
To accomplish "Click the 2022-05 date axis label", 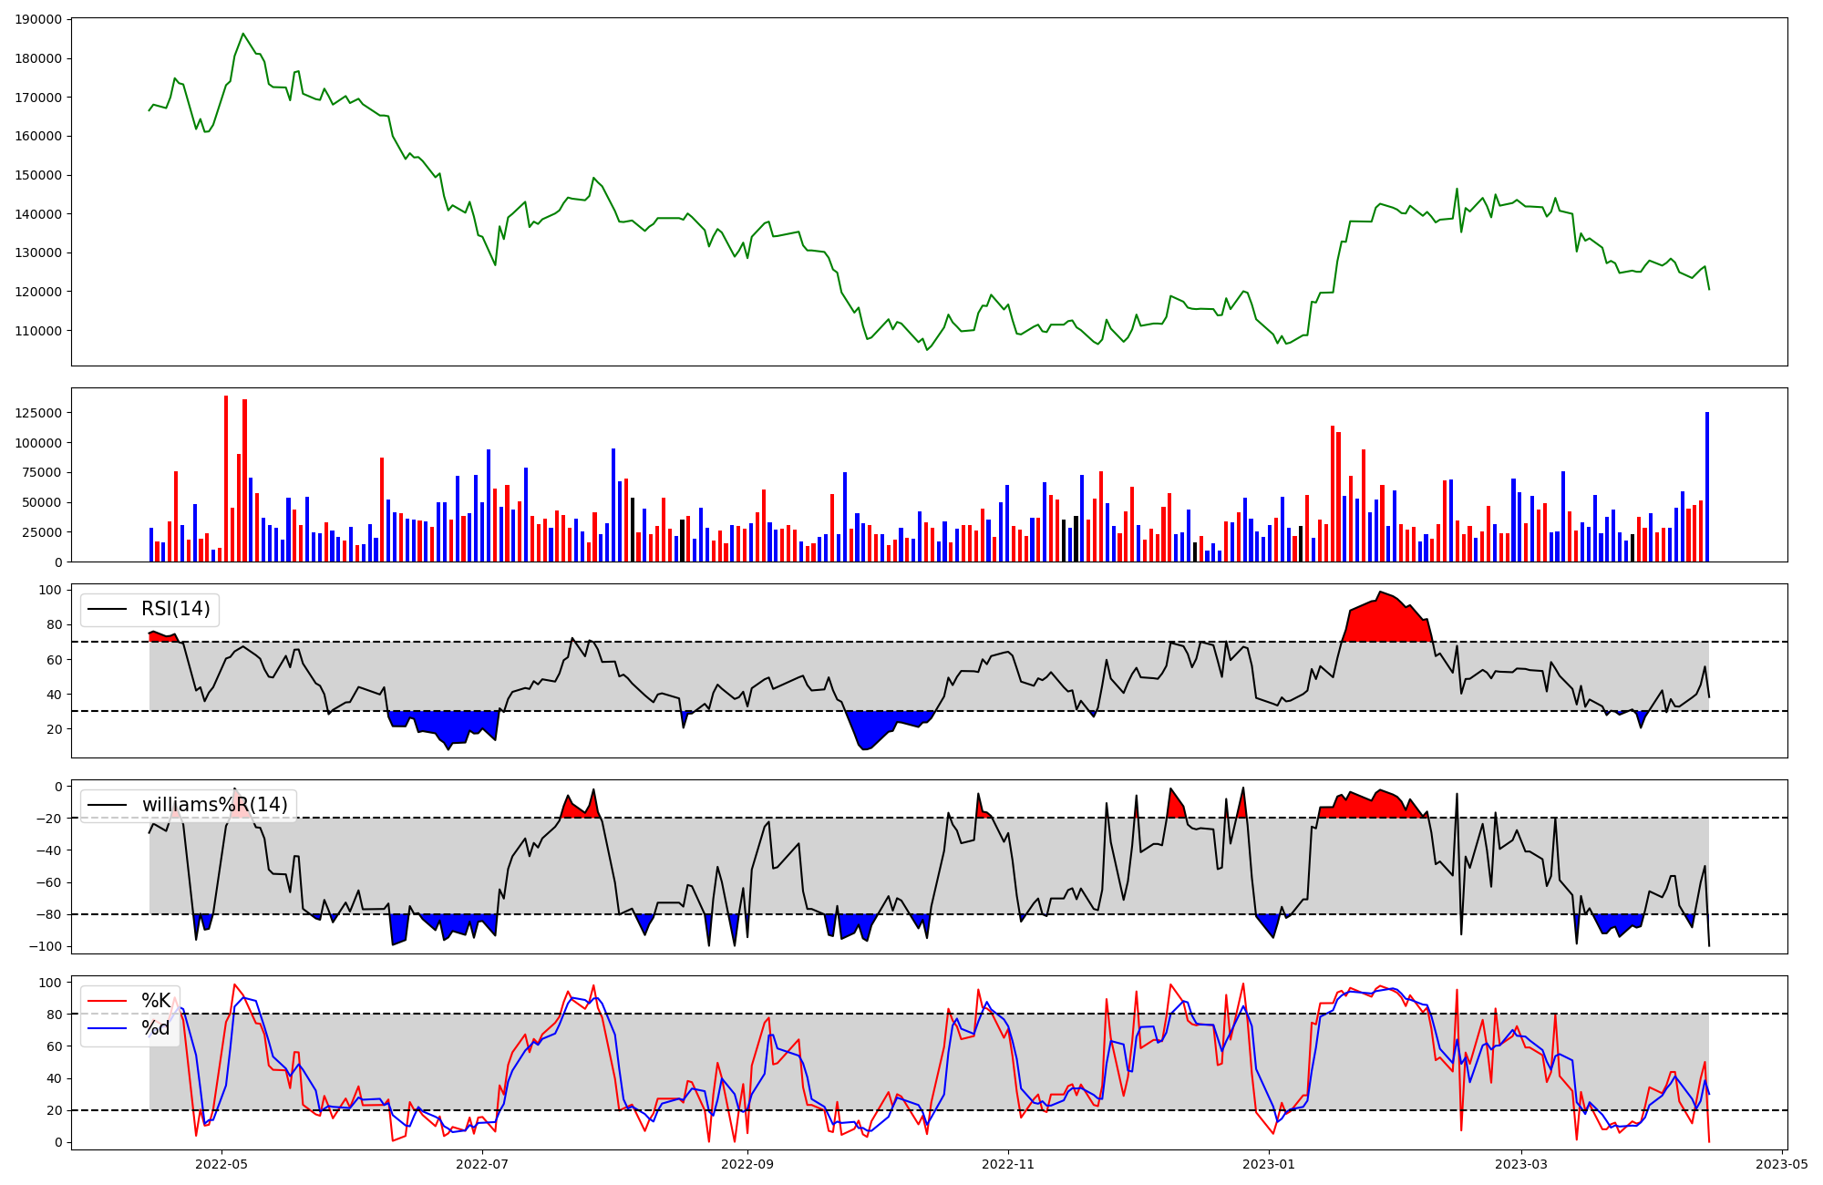I will [x=221, y=1164].
